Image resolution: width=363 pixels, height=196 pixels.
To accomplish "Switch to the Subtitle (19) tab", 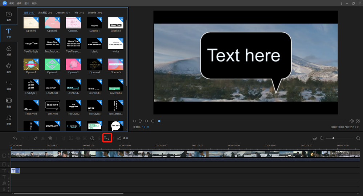I will (x=95, y=13).
